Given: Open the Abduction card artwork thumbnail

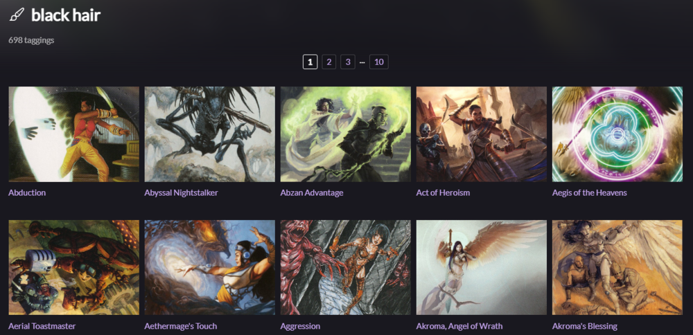Looking at the screenshot, I should [74, 134].
